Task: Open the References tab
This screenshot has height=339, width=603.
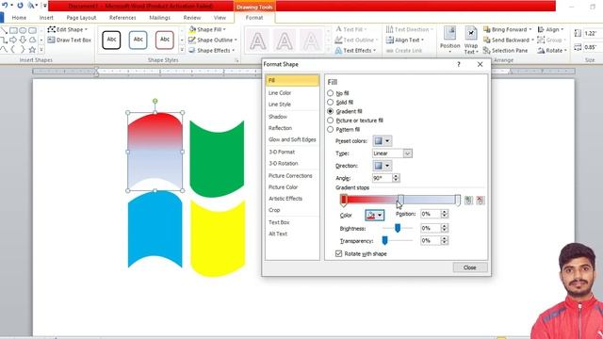Action: pyautogui.click(x=122, y=18)
